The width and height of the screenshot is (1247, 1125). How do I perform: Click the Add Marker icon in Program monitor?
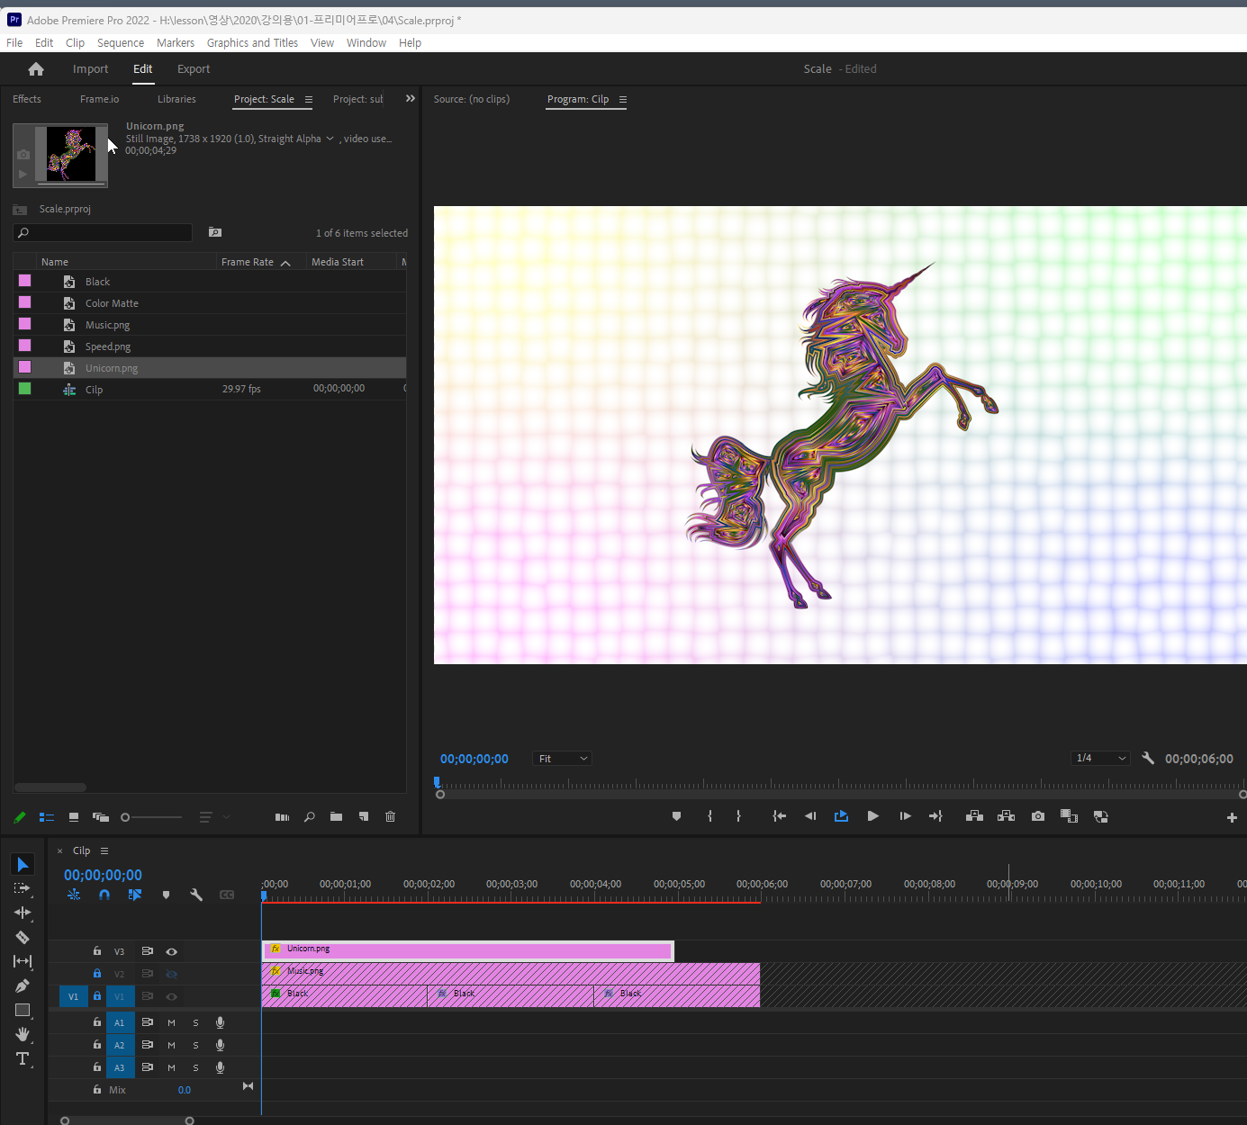click(676, 816)
